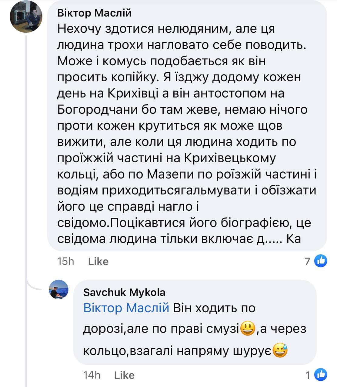Open Savchuk Mykola's profile avatar
This screenshot has height=387, width=337.
tap(59, 289)
